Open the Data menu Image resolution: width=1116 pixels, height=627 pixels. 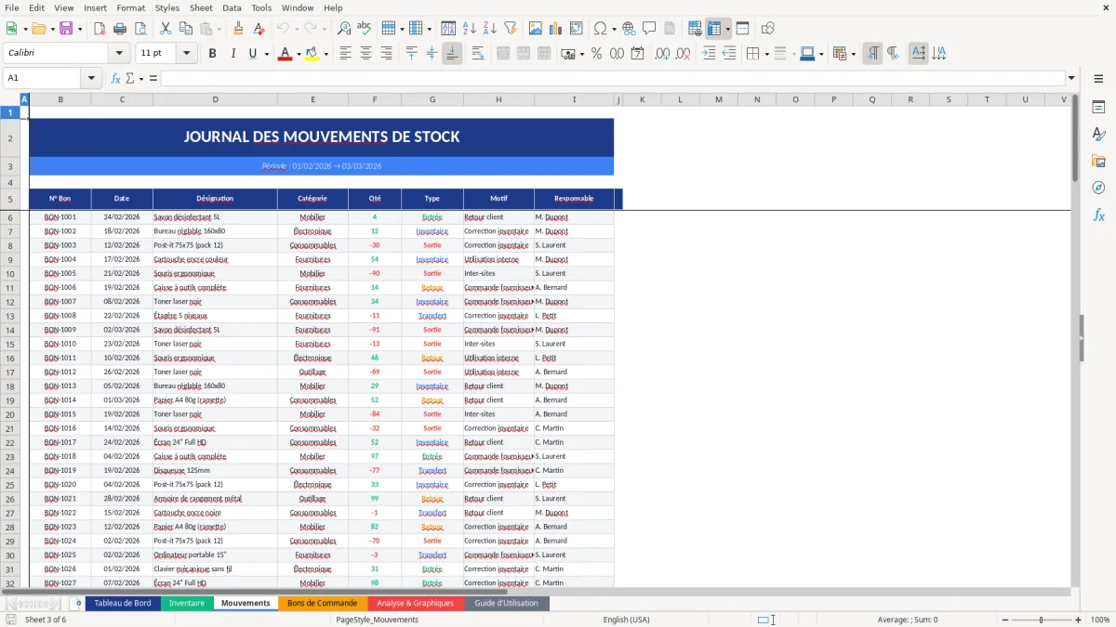point(232,7)
